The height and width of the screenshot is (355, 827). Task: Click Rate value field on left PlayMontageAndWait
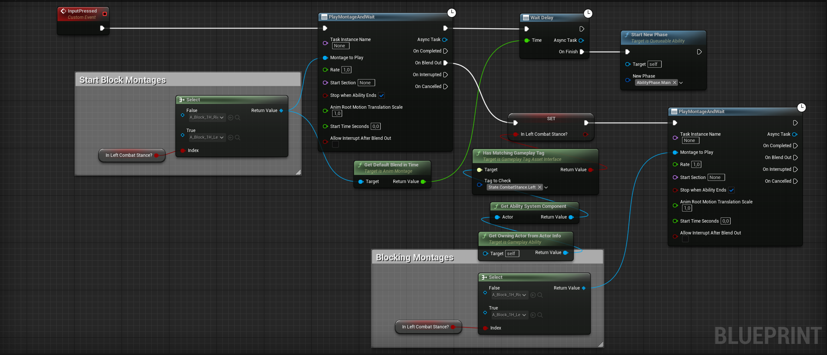click(347, 70)
